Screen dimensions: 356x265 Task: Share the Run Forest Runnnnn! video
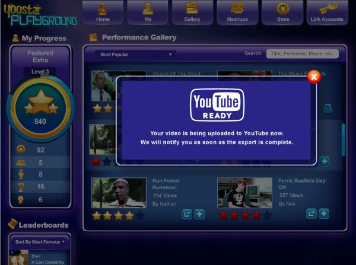tap(187, 214)
